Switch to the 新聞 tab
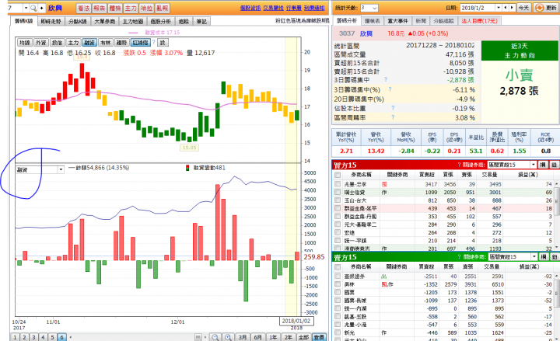This screenshot has width=560, height=341. 421,21
